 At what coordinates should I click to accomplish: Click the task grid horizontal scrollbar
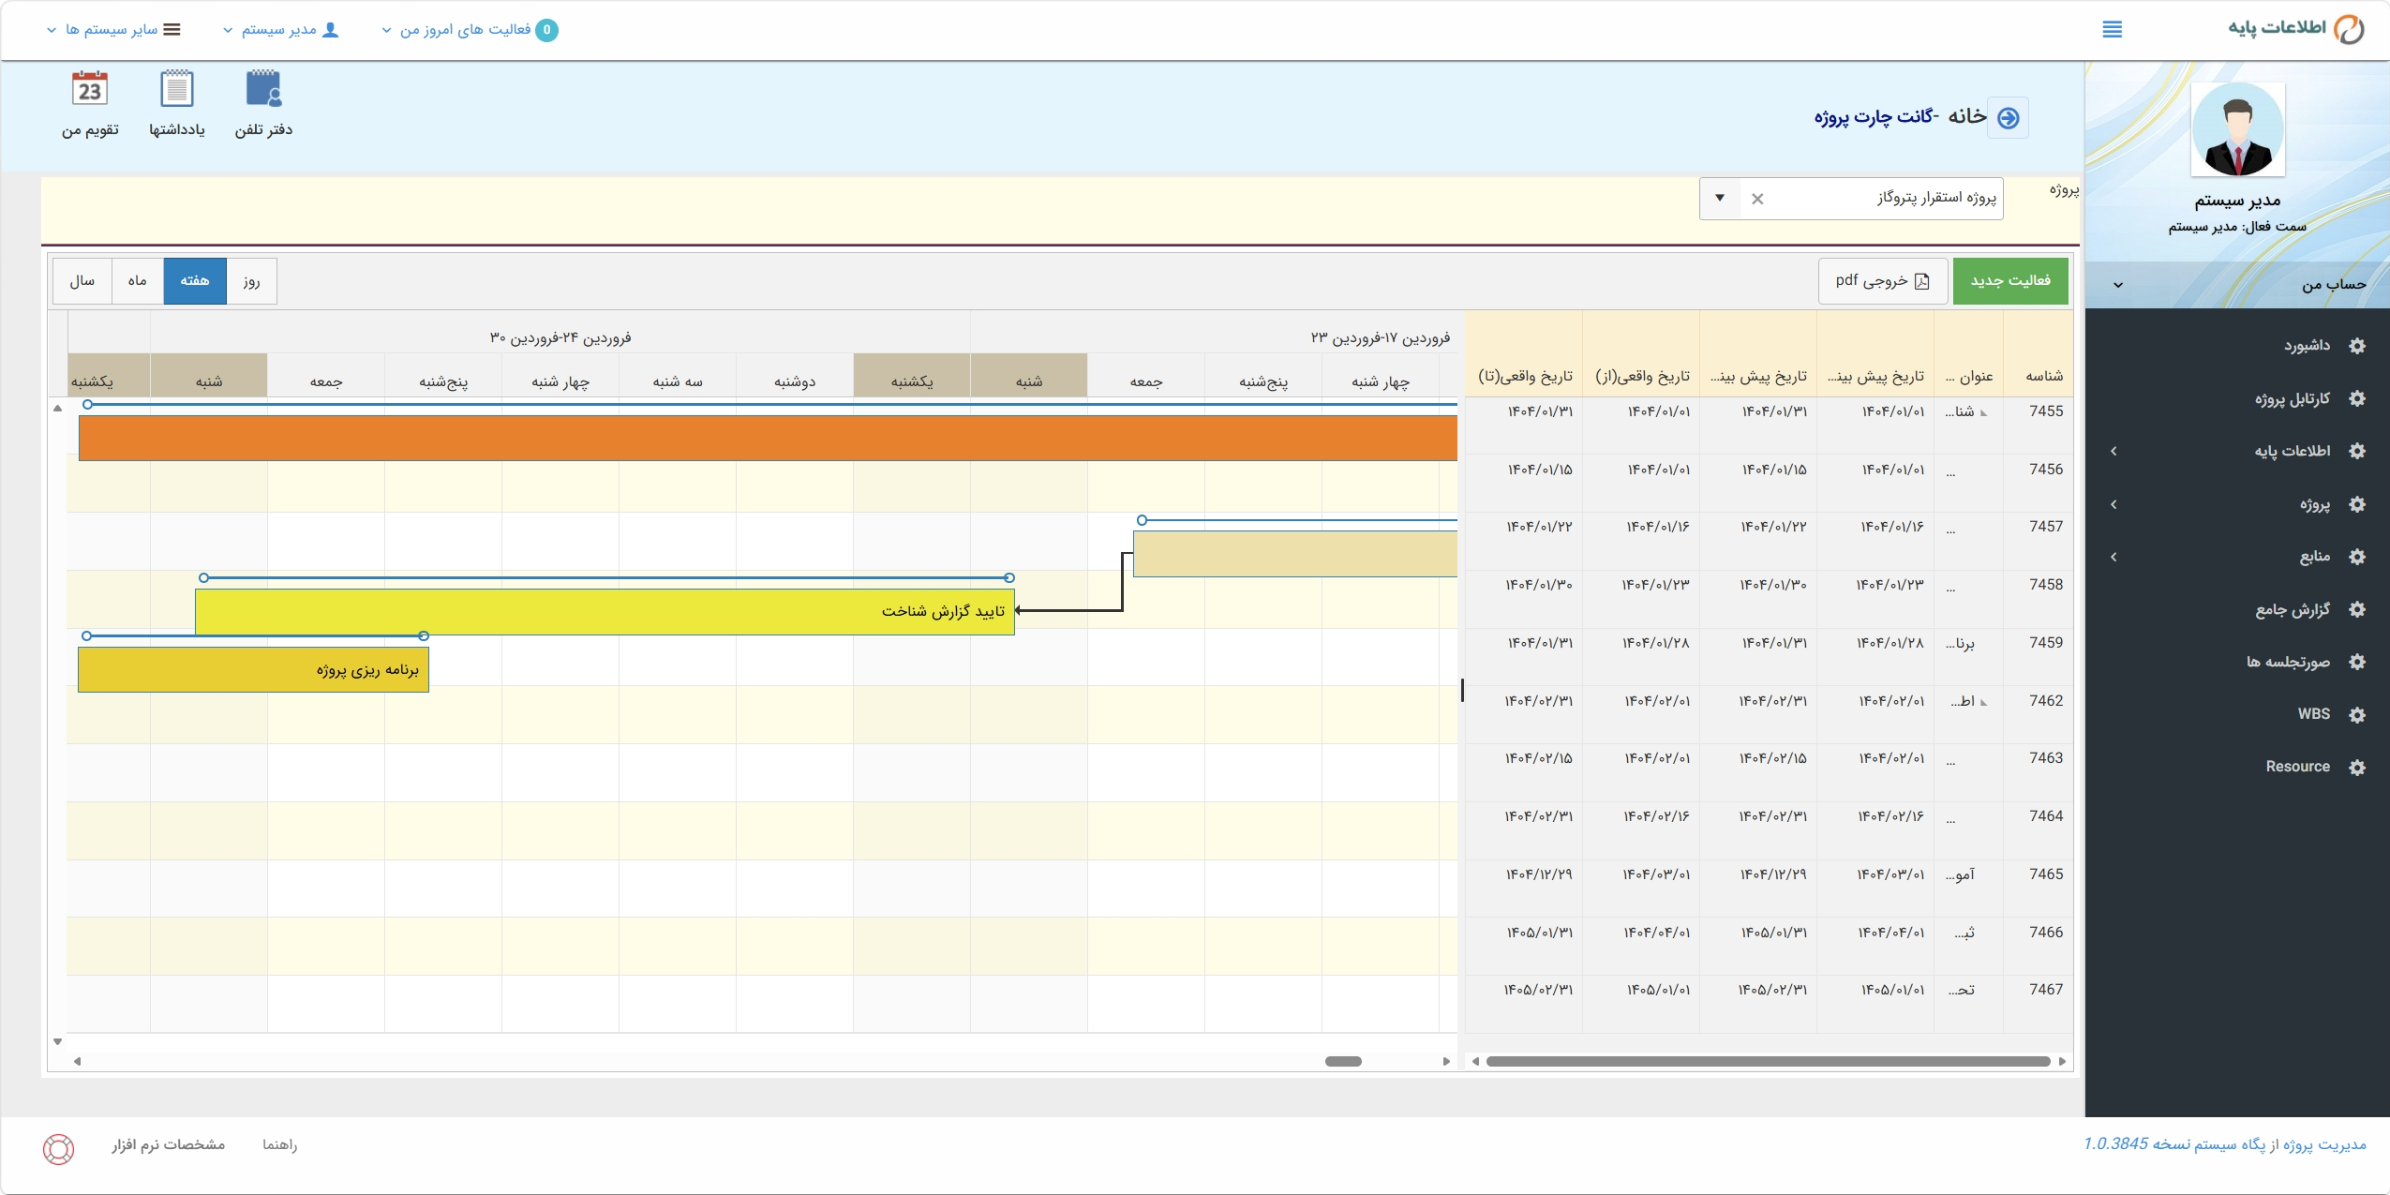click(x=1768, y=1061)
